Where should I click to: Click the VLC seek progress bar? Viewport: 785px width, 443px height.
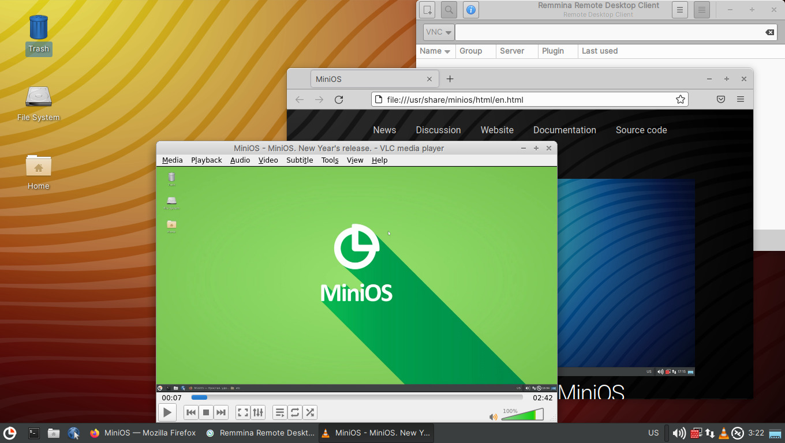tap(357, 397)
